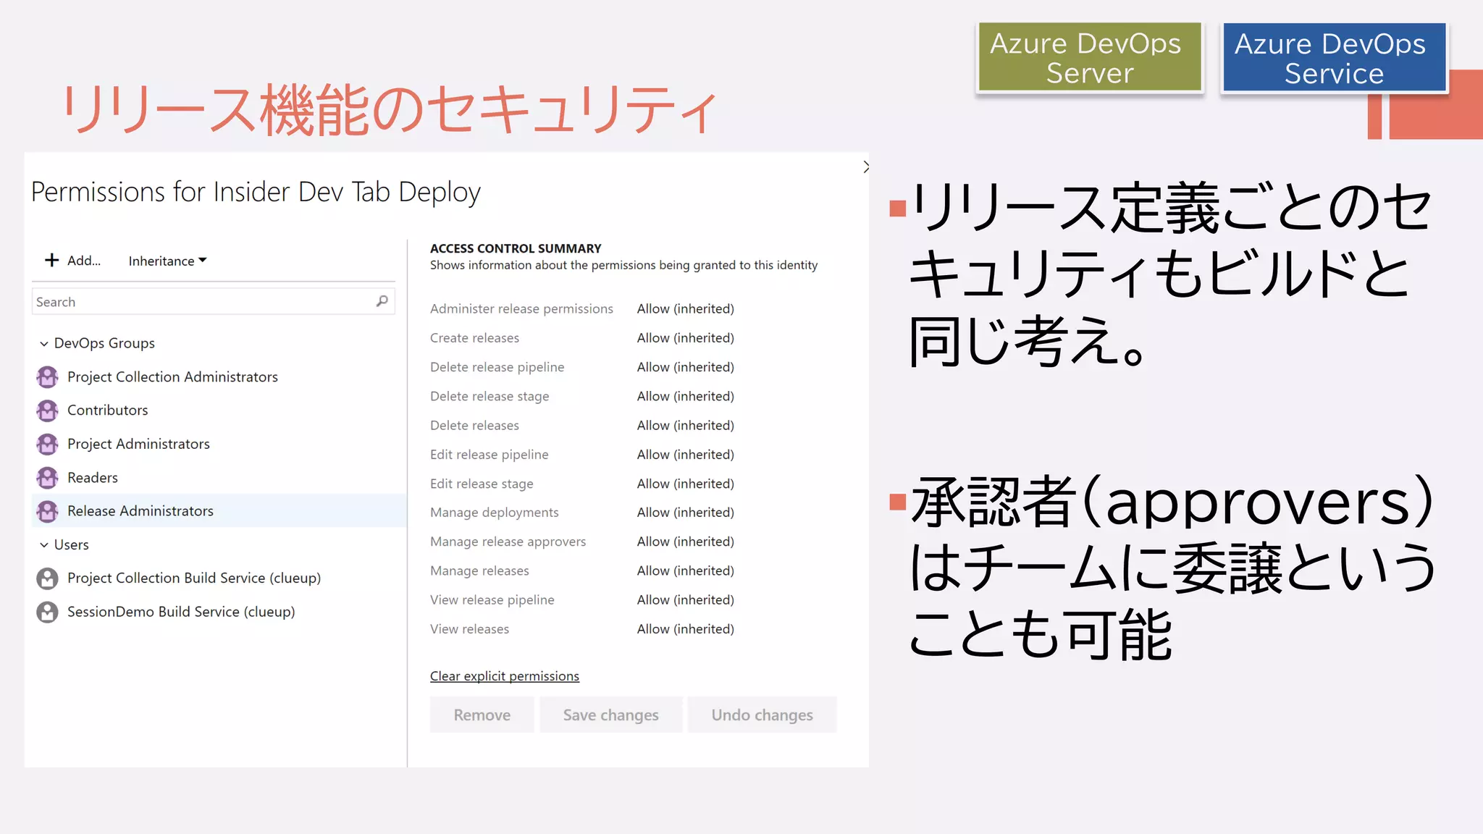Change the Administer release permissions value
Image resolution: width=1483 pixels, height=834 pixels.
click(x=685, y=308)
